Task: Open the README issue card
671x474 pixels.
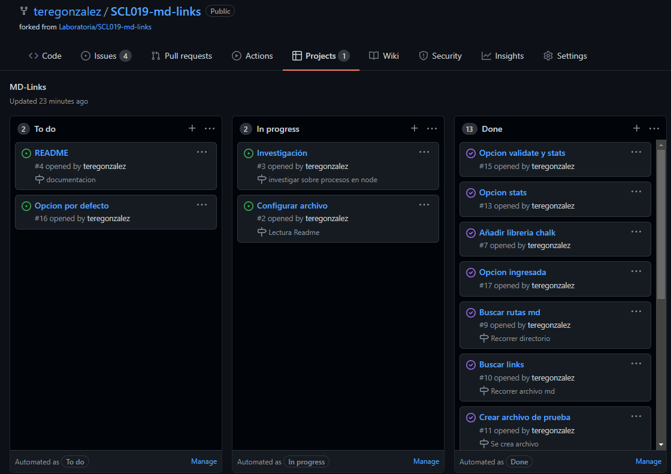Action: pyautogui.click(x=52, y=153)
